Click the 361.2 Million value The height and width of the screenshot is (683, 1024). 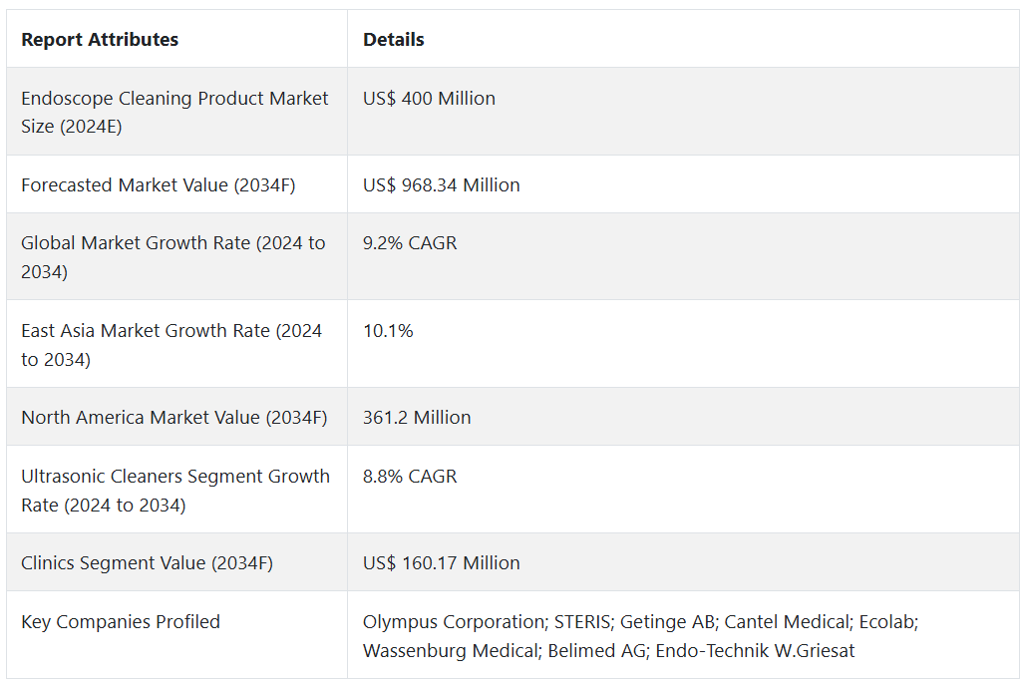[417, 417]
